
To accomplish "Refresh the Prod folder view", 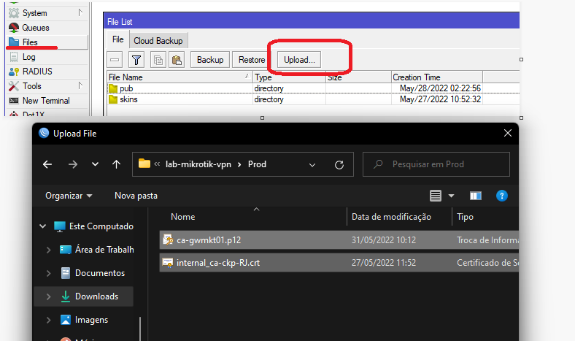I will click(339, 165).
